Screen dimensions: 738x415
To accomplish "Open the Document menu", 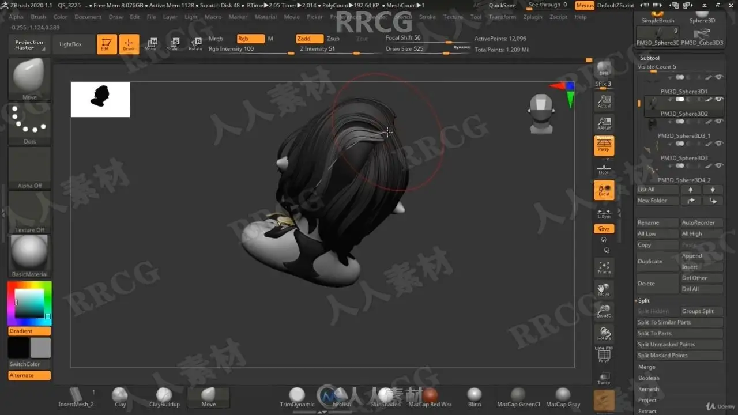I will pos(88,17).
